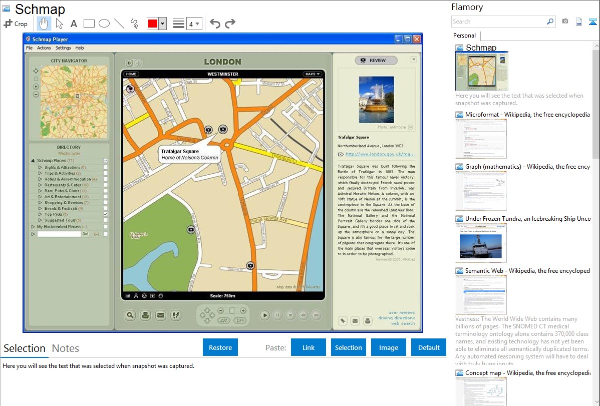The image size is (600, 406).
Task: Switch to the Selection tab
Action: click(25, 348)
